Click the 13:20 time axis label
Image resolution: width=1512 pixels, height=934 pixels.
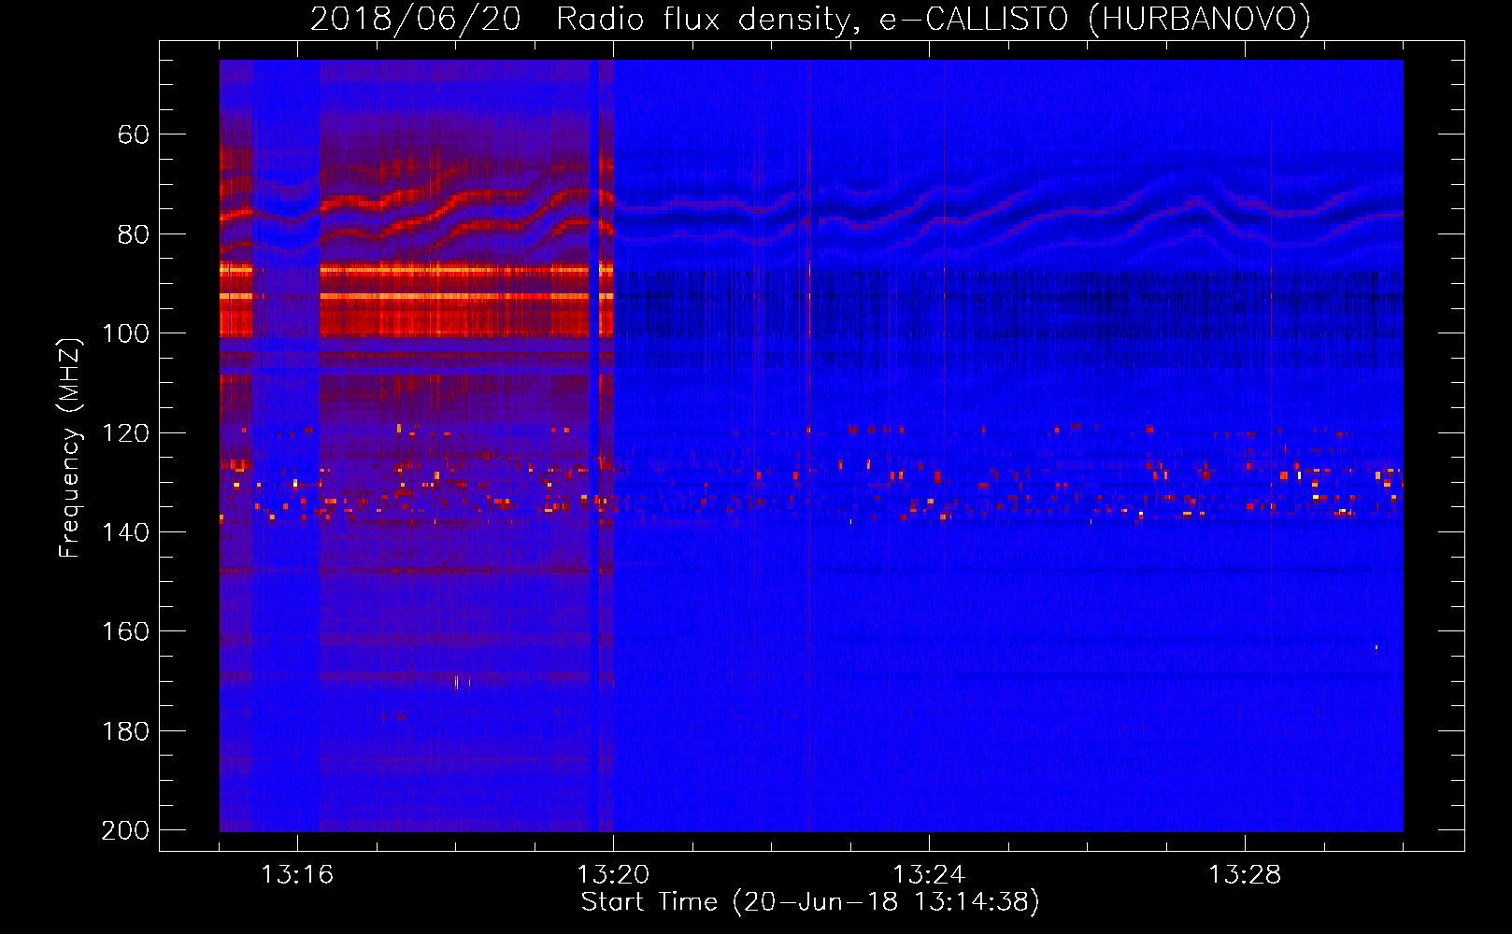[613, 874]
